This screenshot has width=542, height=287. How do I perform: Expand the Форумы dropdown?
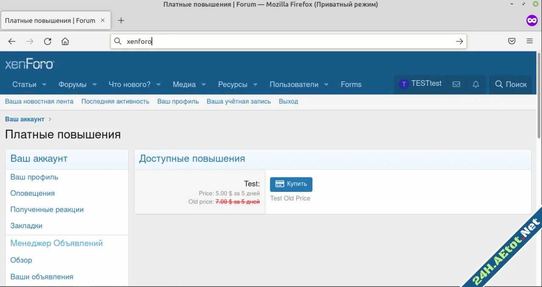point(77,84)
